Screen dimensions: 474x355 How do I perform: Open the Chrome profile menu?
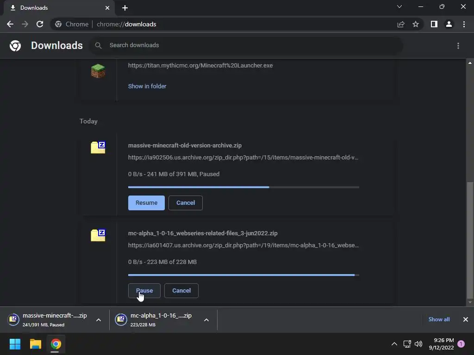449,24
